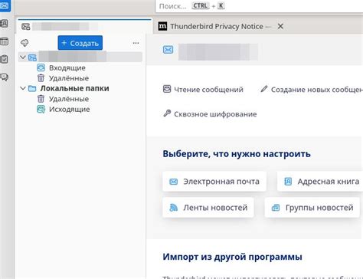Click the Электронная почта setup button
Viewport: 363px width, 279px height.
214,182
